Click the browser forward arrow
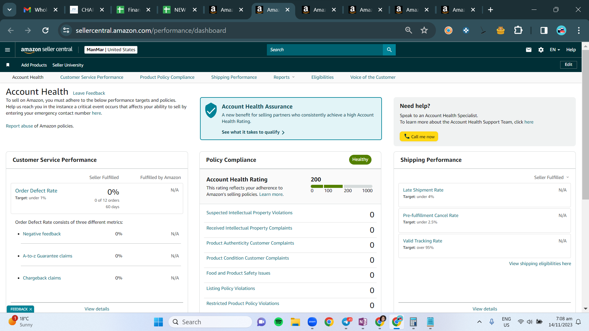The width and height of the screenshot is (589, 331). pos(28,30)
